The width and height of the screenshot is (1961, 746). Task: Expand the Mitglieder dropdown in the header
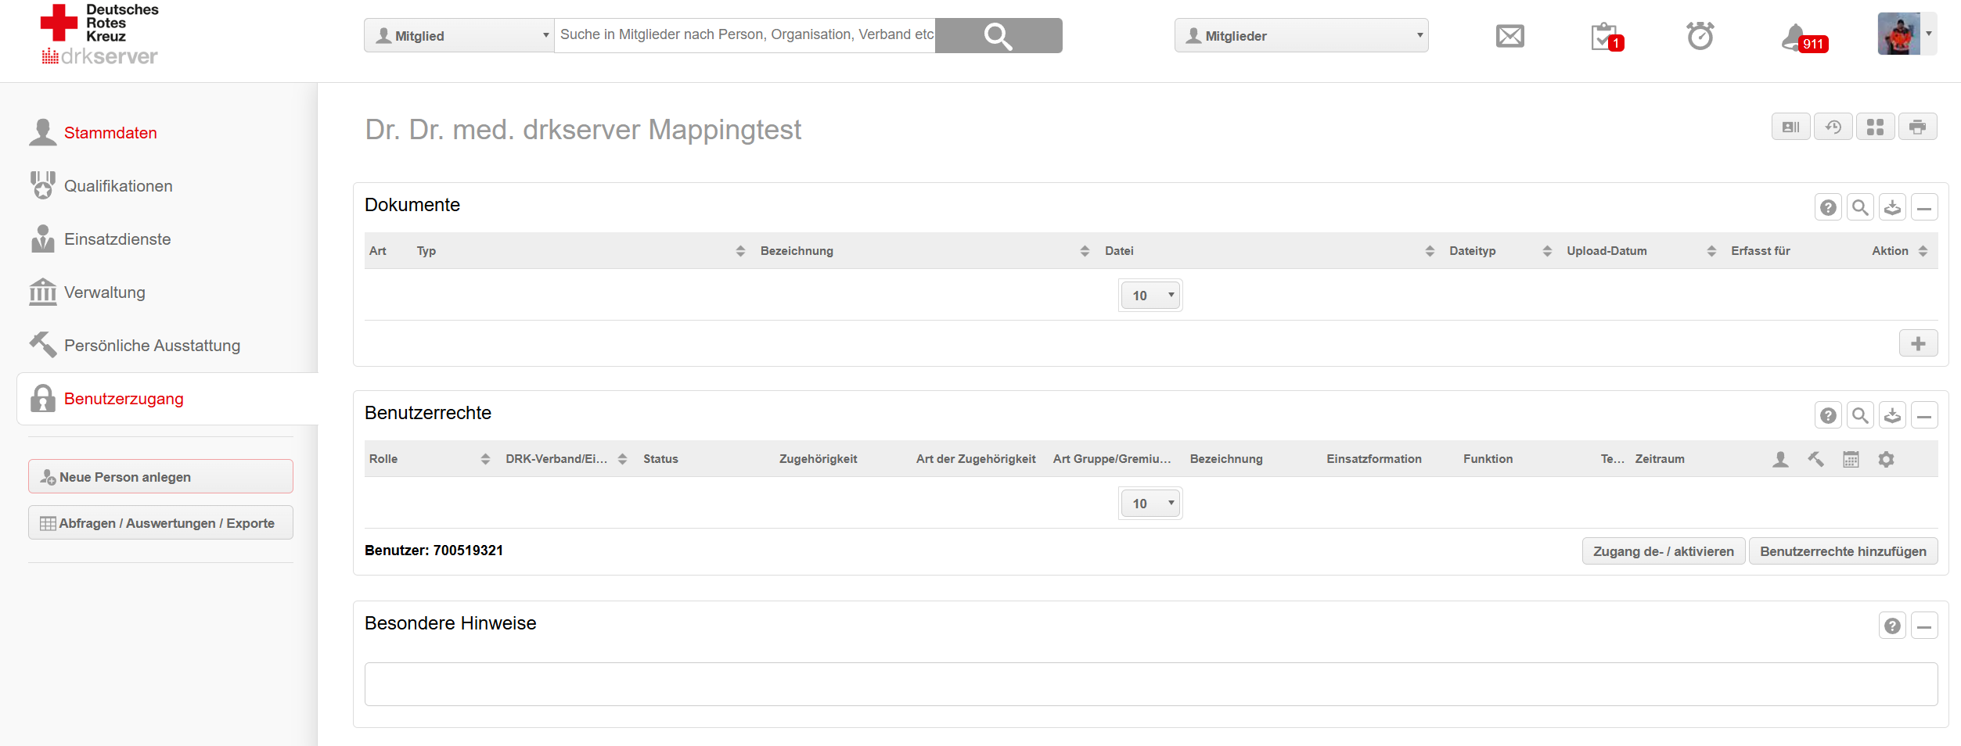(x=1301, y=36)
